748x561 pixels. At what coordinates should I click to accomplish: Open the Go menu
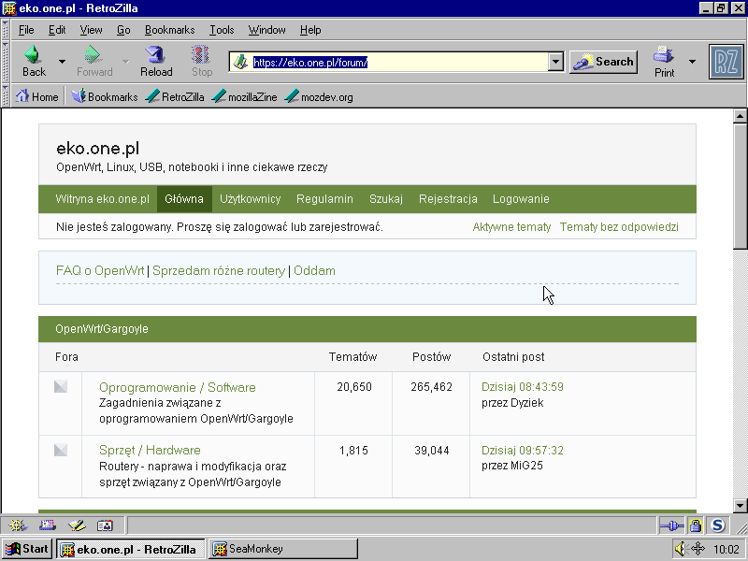pos(123,30)
